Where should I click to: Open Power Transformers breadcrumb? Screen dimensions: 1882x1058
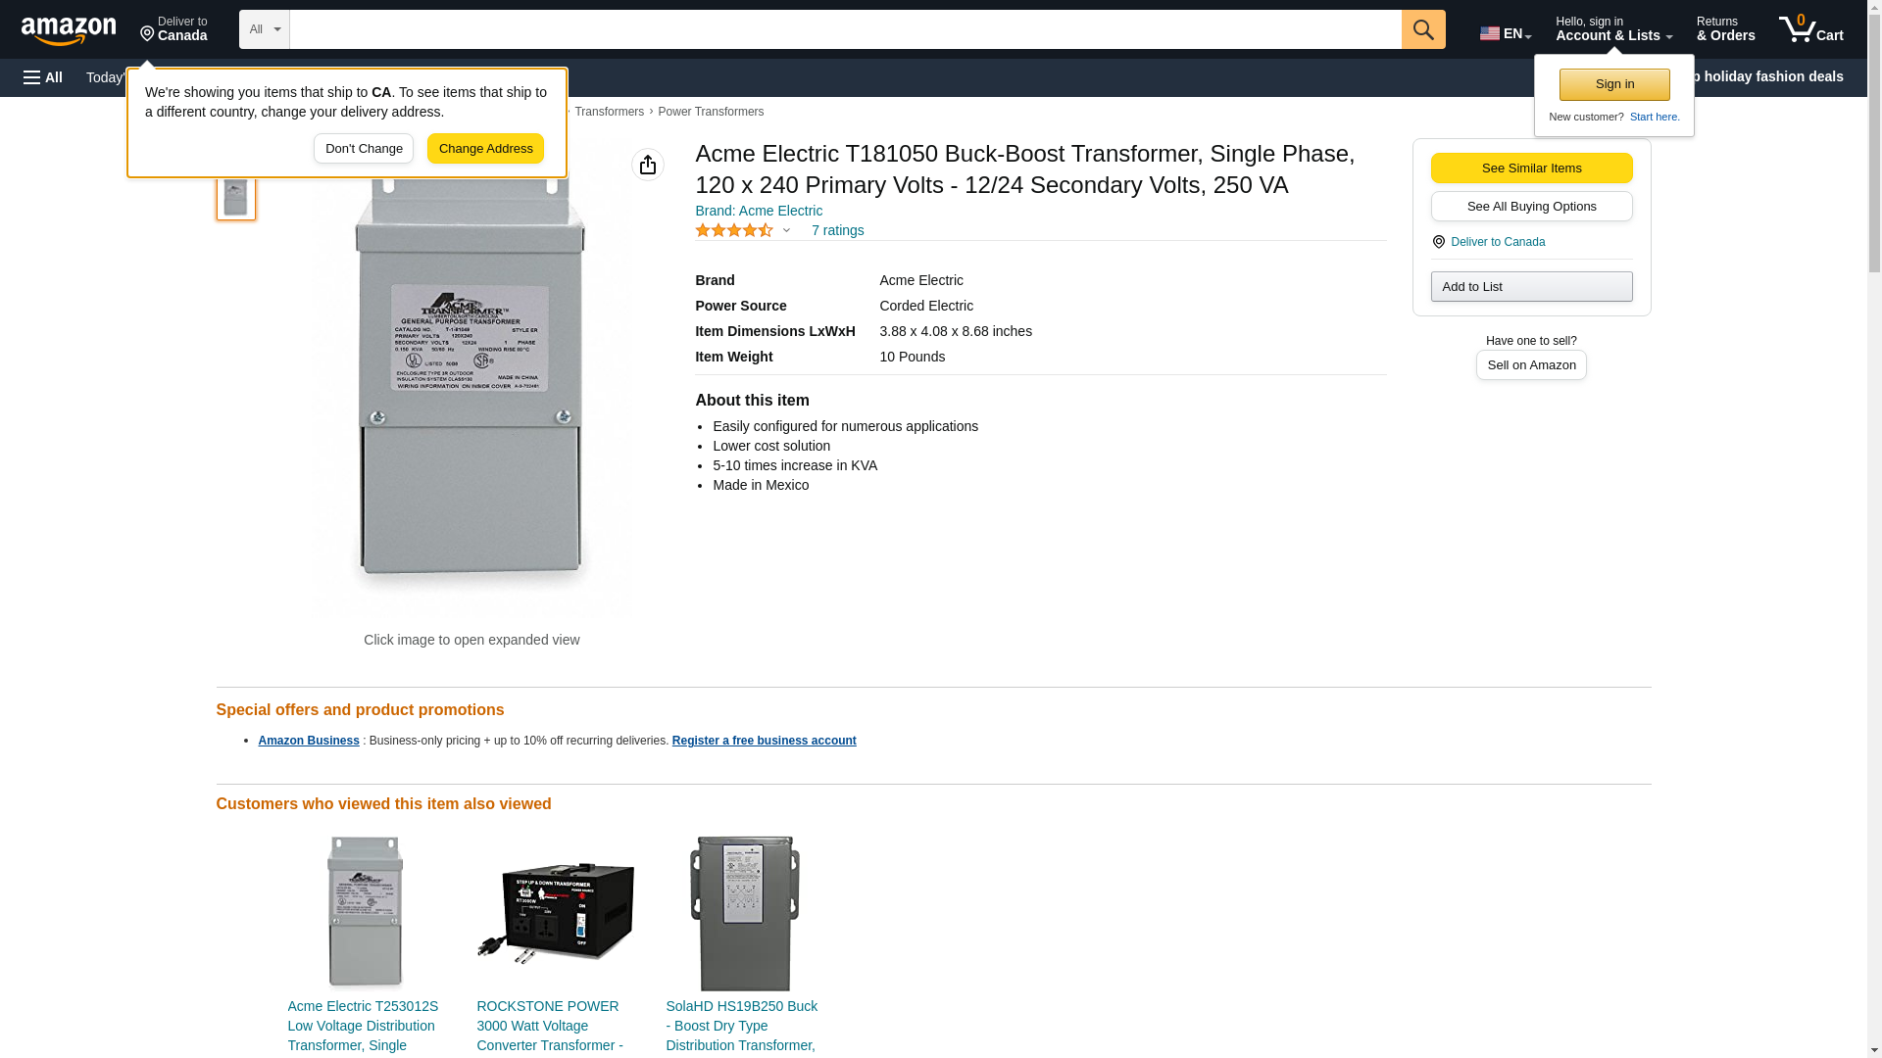tap(711, 112)
